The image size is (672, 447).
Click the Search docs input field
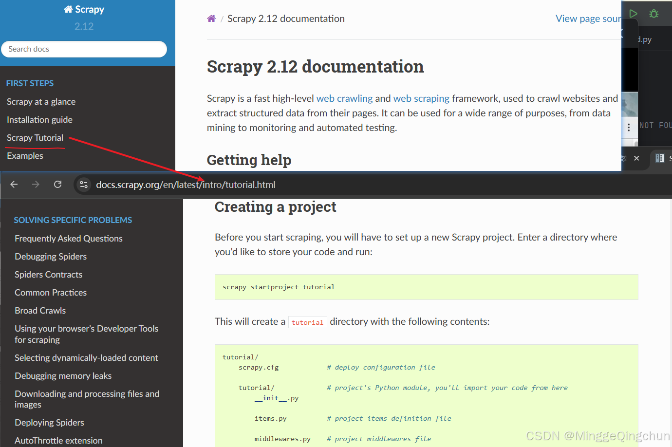84,49
